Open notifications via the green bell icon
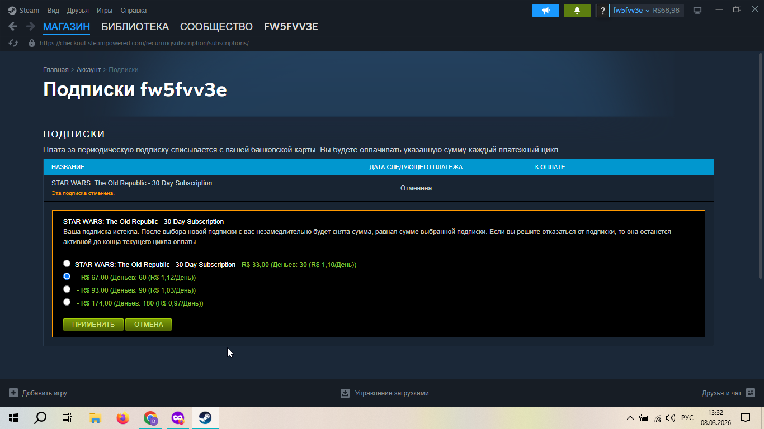The image size is (764, 429). tap(577, 11)
